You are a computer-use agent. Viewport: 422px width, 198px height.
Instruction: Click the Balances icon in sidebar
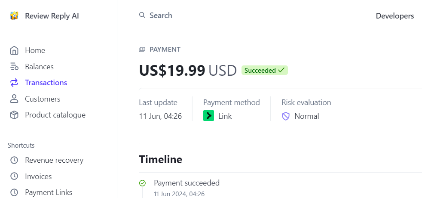[14, 67]
